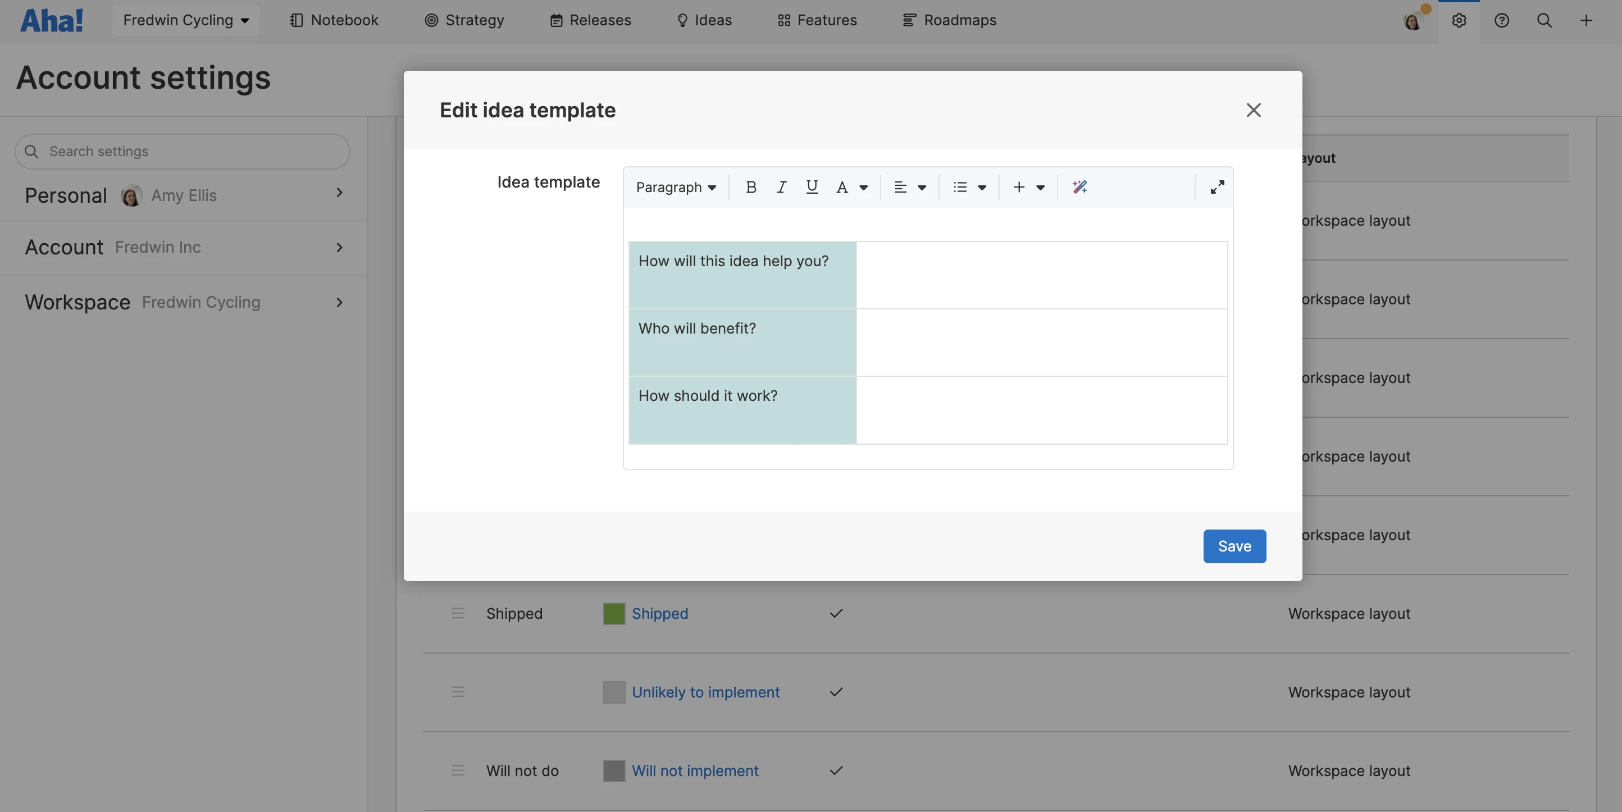Viewport: 1622px width, 812px height.
Task: Open the Roadmaps menu
Action: tap(950, 20)
